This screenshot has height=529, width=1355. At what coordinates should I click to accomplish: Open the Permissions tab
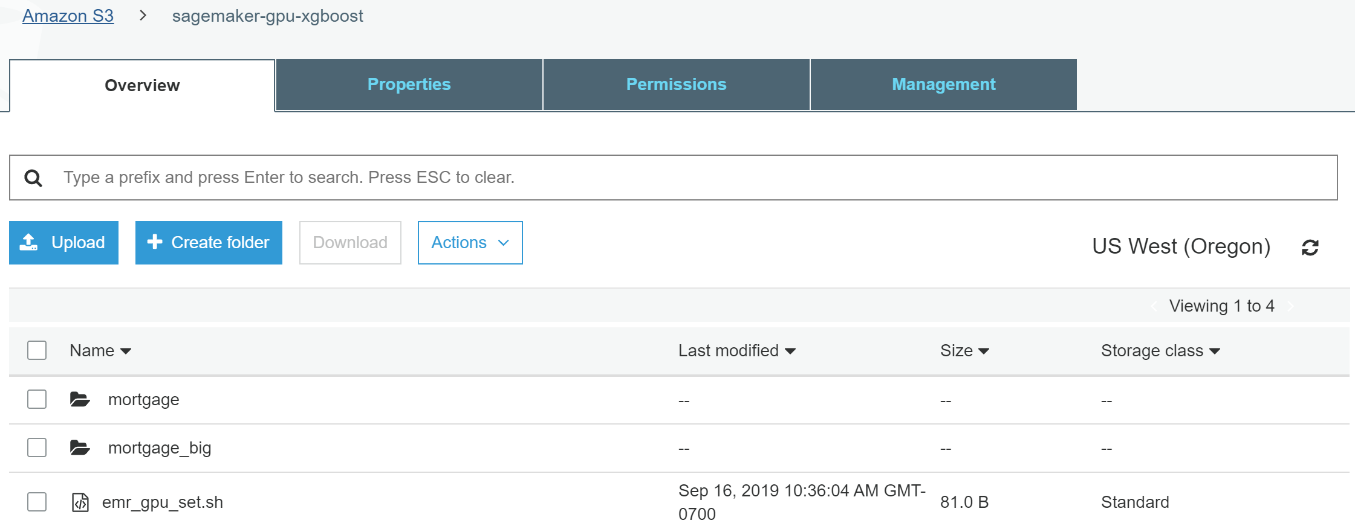pyautogui.click(x=677, y=85)
